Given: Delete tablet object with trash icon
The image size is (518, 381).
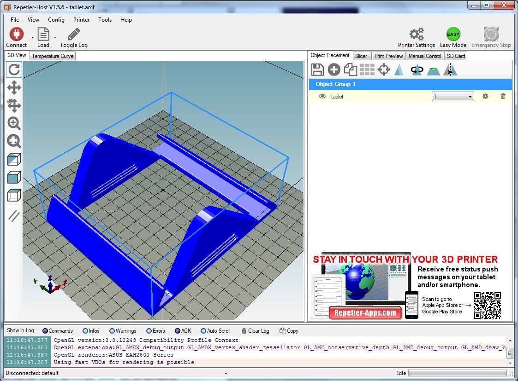Looking at the screenshot, I should click(x=503, y=96).
